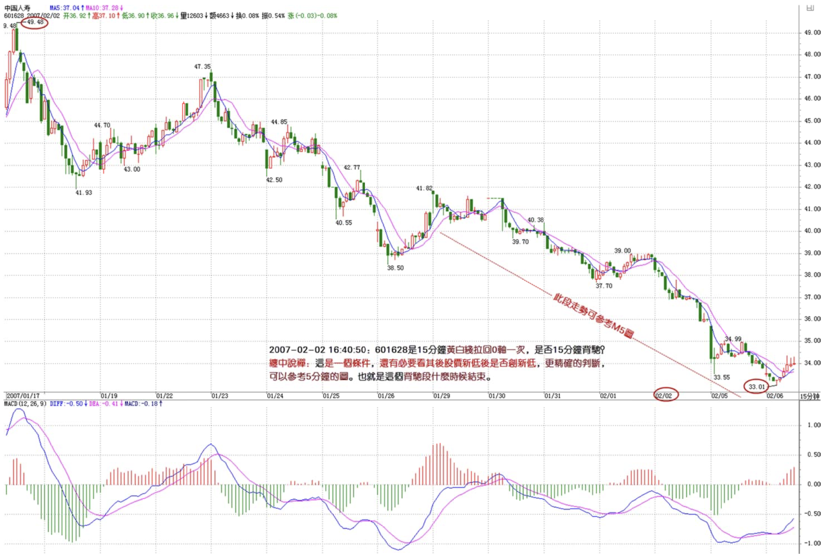Click the circled 02/02 date marker

point(665,395)
